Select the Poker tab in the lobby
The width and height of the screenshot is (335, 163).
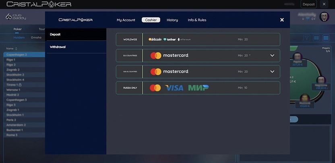18,29
